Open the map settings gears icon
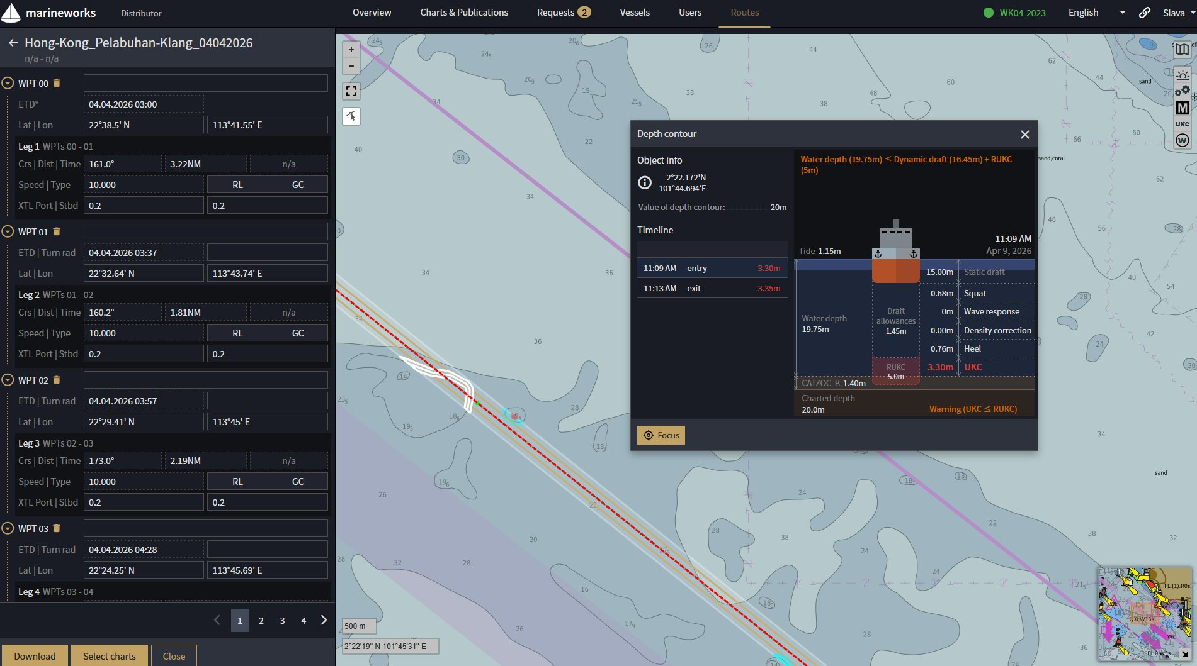The width and height of the screenshot is (1197, 666). tap(1182, 92)
